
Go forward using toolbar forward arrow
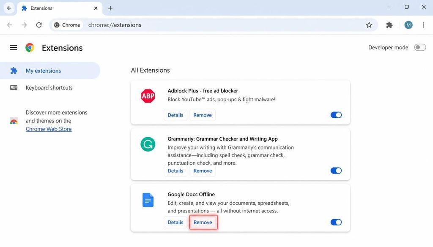[24, 25]
